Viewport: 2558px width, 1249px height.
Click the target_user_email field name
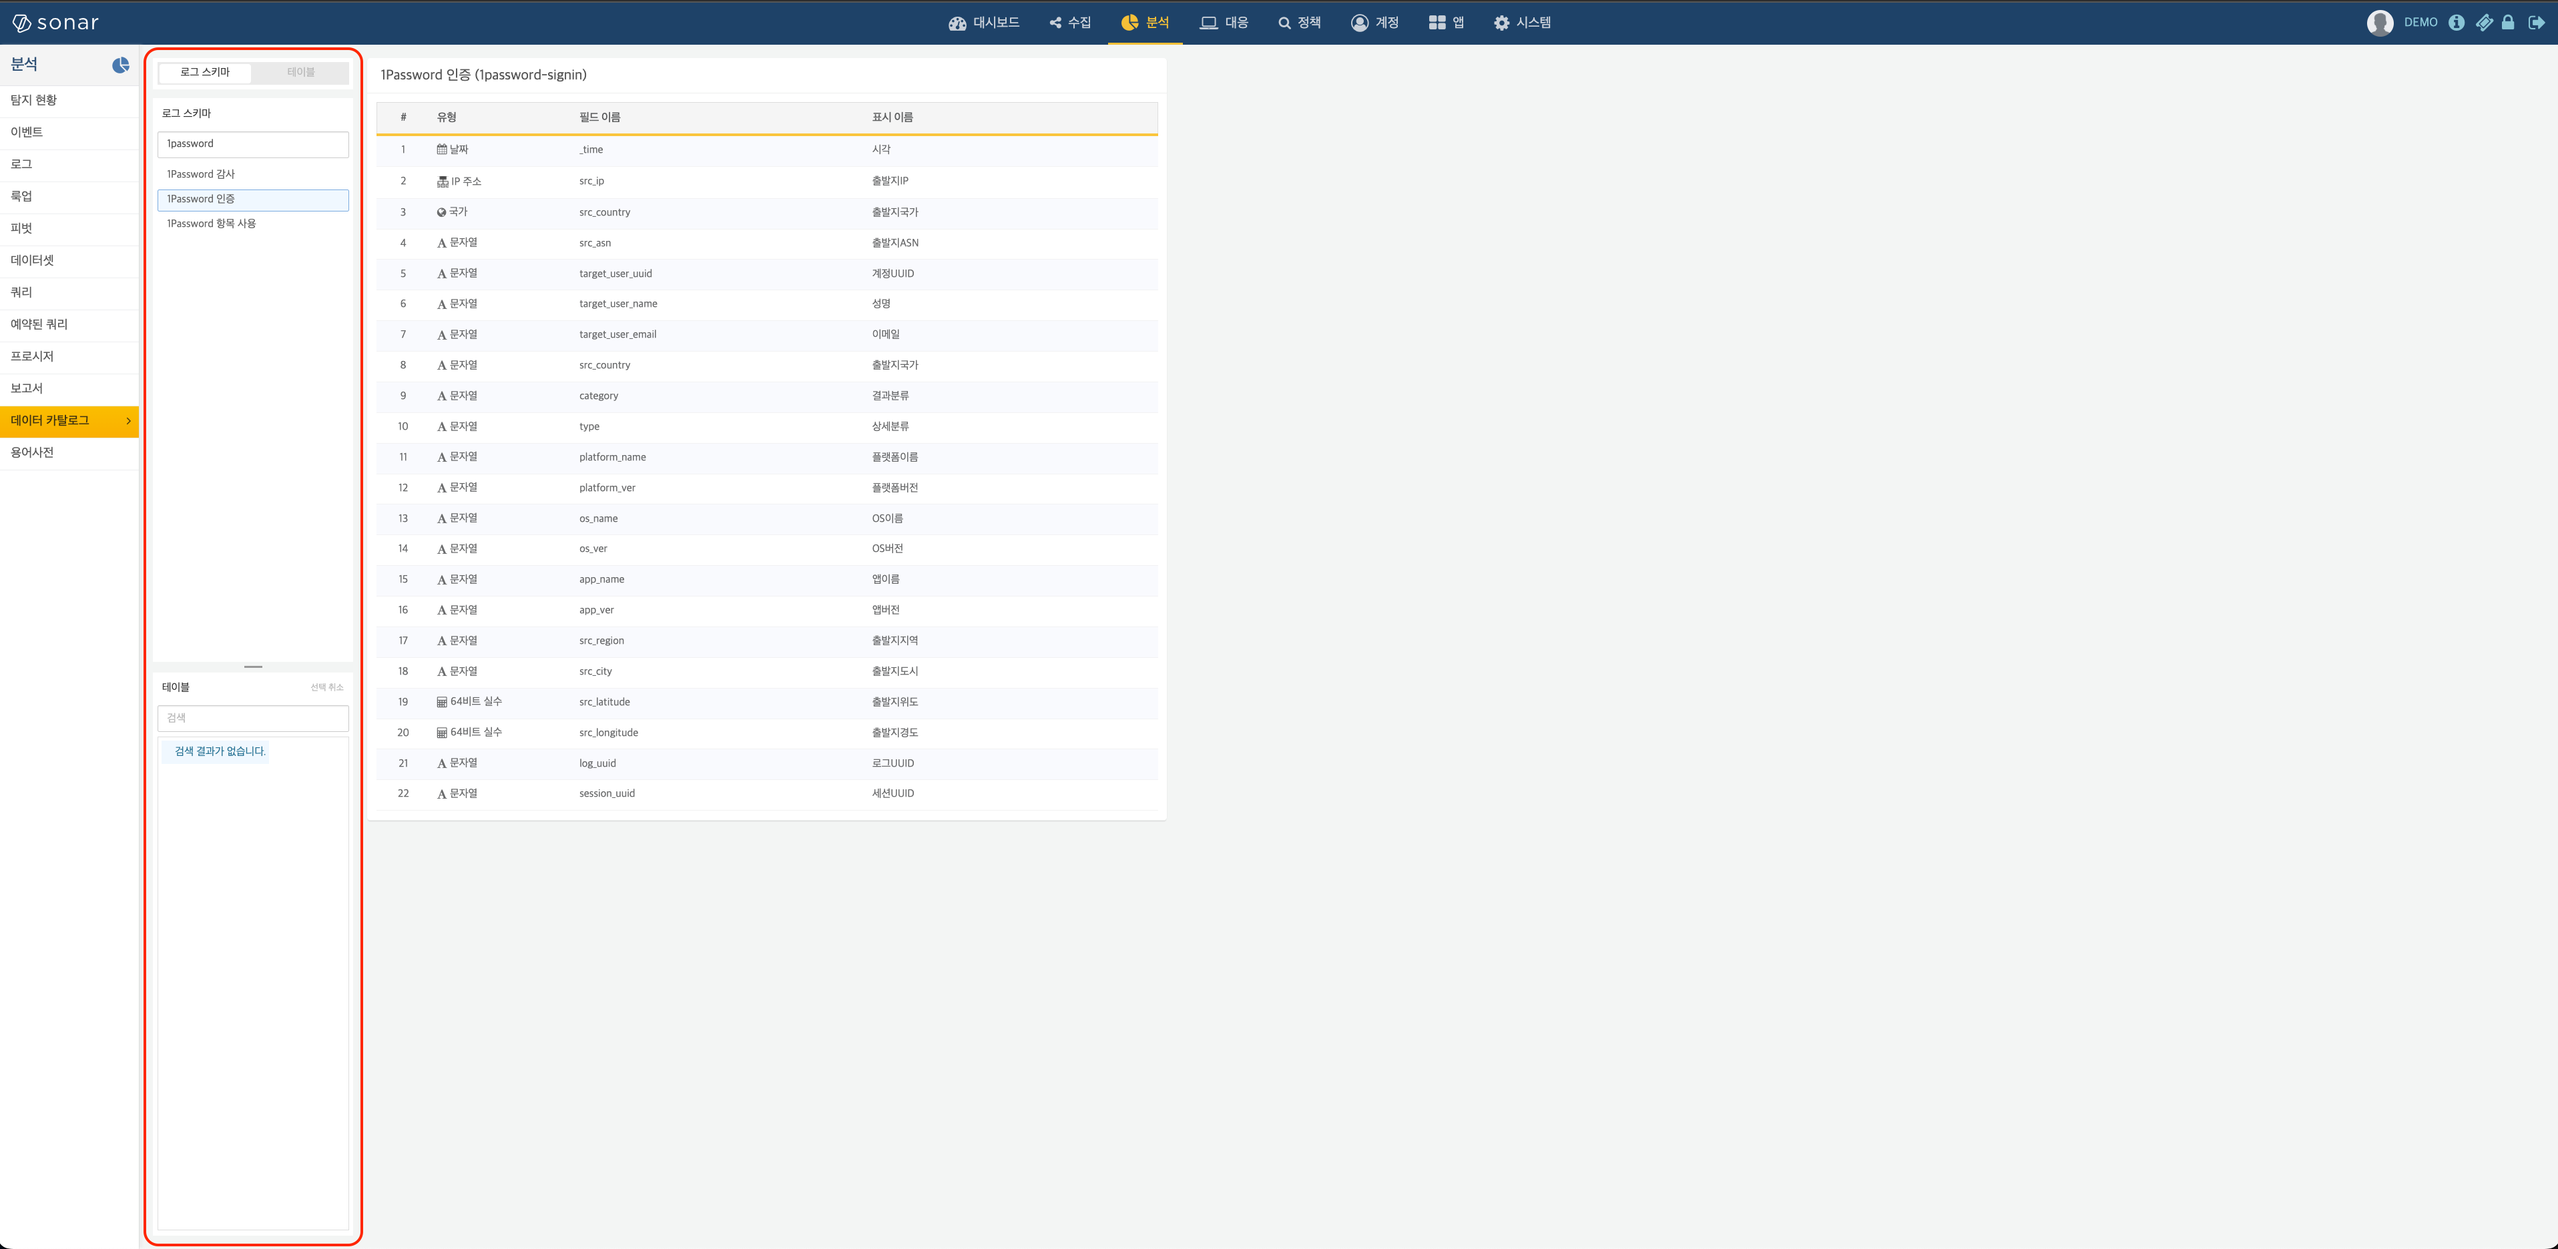617,334
